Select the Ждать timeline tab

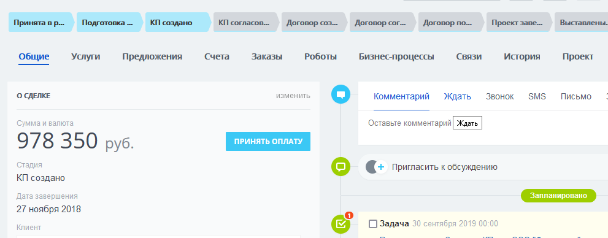click(457, 96)
